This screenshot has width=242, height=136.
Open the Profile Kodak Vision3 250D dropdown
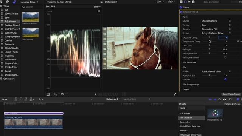(x=216, y=71)
